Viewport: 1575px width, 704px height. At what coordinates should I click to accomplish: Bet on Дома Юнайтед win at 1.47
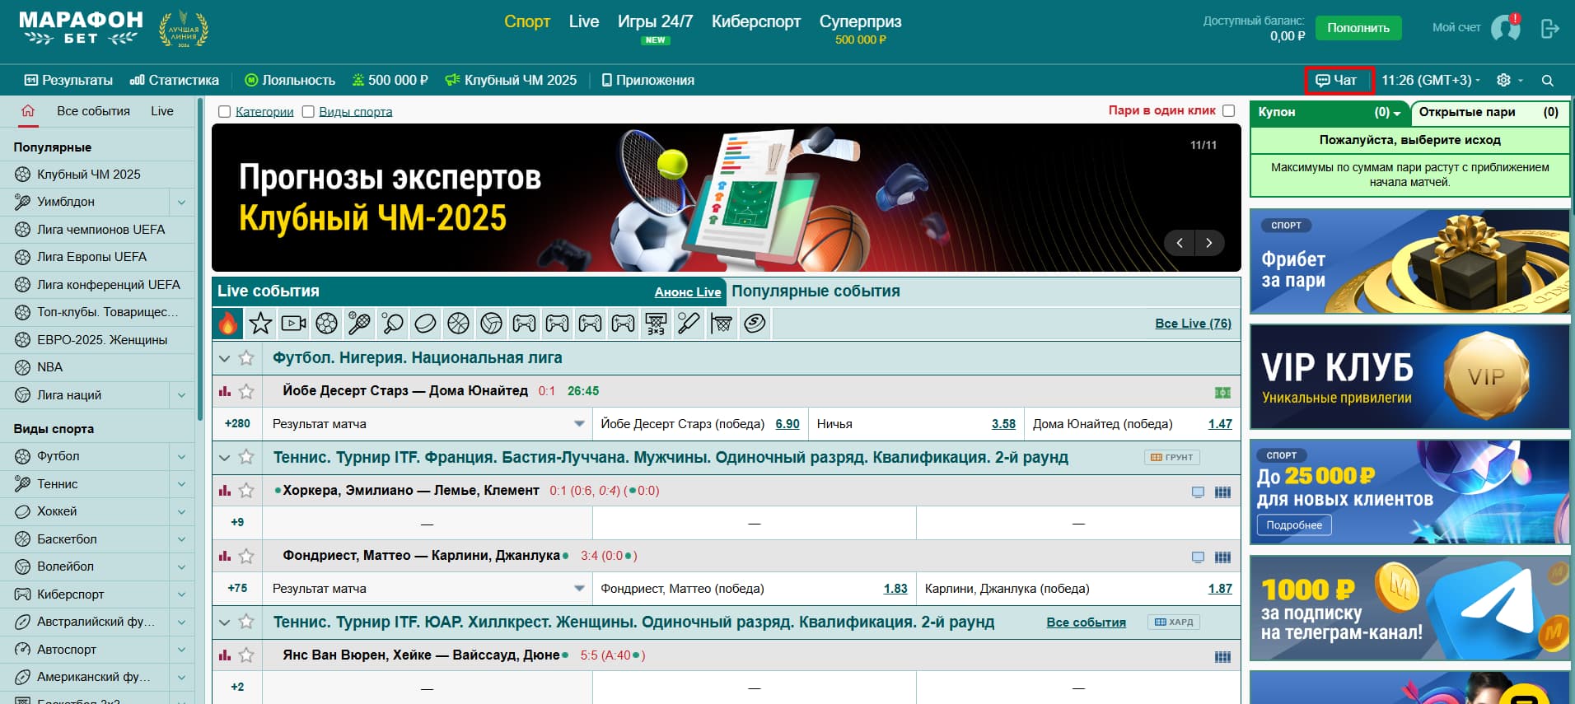coord(1220,424)
